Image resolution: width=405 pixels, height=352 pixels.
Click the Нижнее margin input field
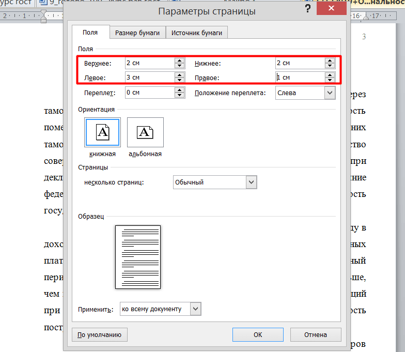[x=301, y=63]
